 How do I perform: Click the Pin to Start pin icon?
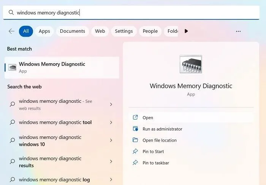pos(135,151)
